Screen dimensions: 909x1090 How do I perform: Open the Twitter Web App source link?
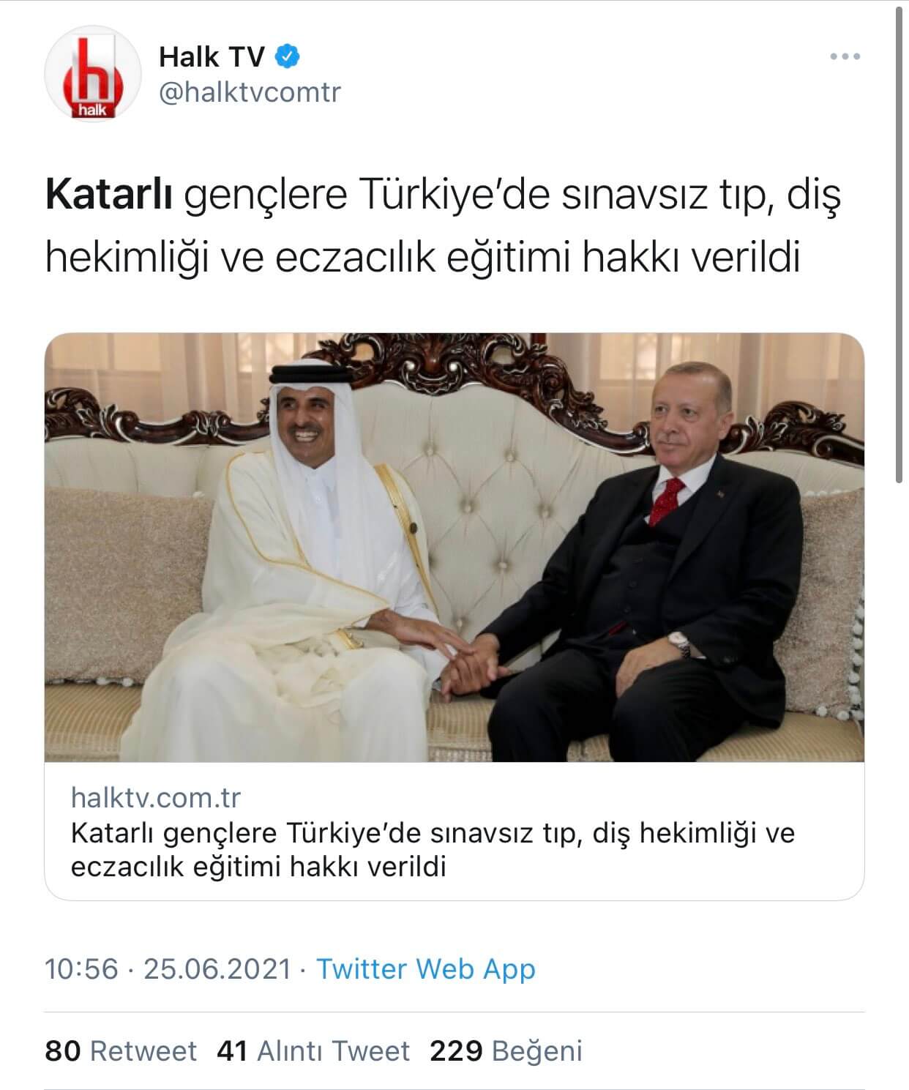click(x=426, y=968)
